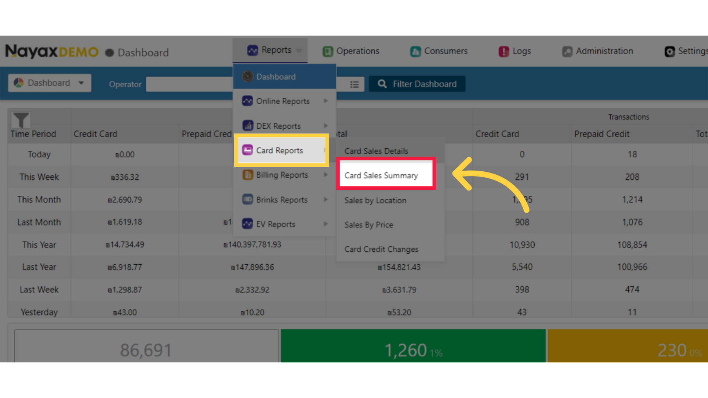Screen dimensions: 708x398
Task: Click the Reports menu icon
Action: pyautogui.click(x=253, y=50)
